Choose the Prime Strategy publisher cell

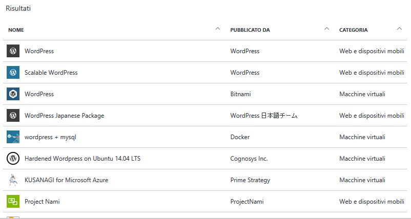250,180
